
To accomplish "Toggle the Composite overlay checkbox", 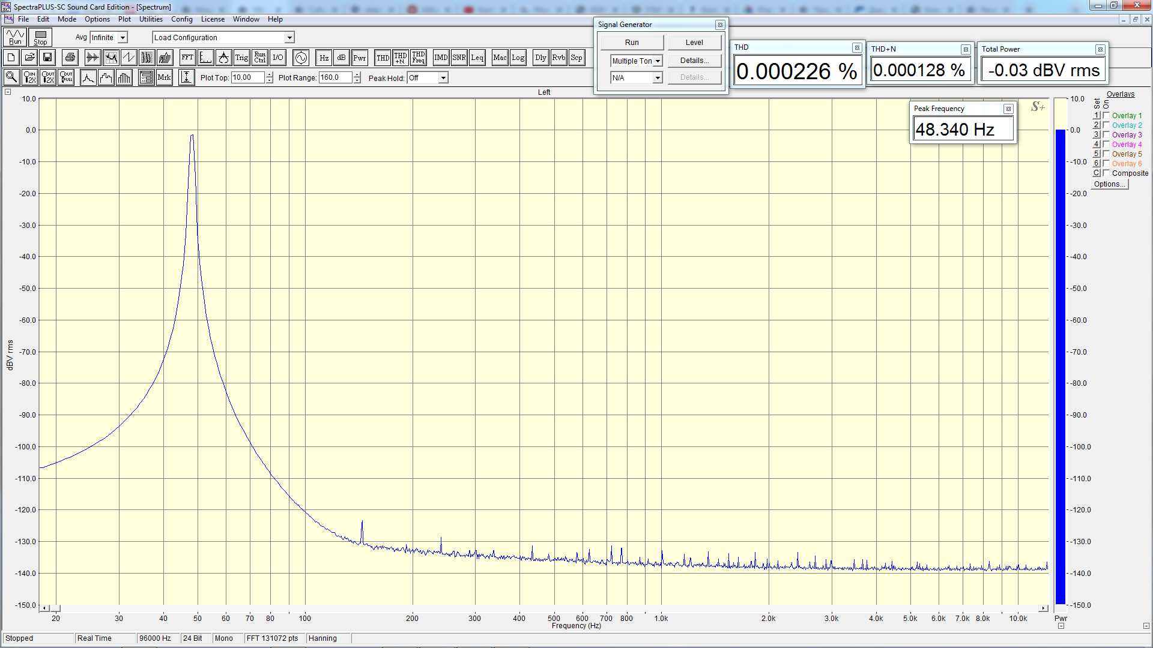I will 1106,173.
